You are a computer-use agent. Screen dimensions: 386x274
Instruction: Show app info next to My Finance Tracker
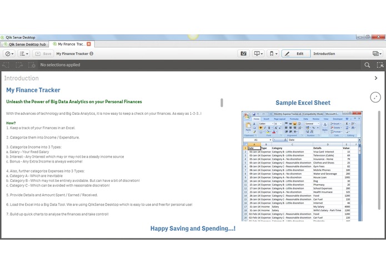tap(91, 54)
